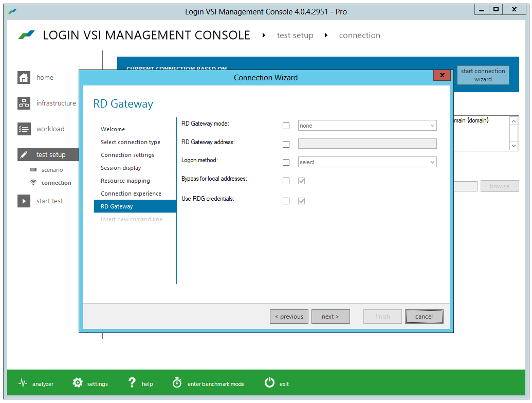The image size is (532, 403).
Task: Click the previous button
Action: tap(289, 317)
